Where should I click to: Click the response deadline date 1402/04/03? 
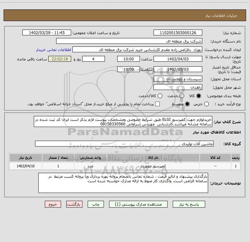[x=178, y=59]
